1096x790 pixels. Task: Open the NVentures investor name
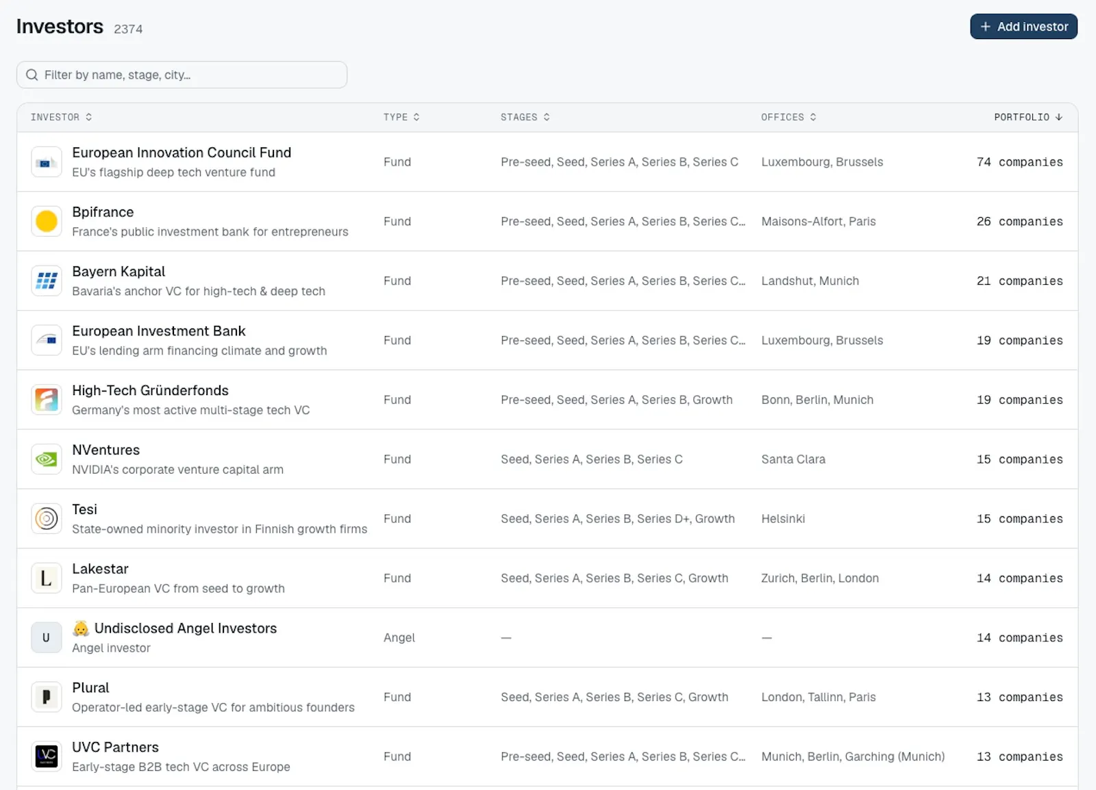pyautogui.click(x=106, y=450)
